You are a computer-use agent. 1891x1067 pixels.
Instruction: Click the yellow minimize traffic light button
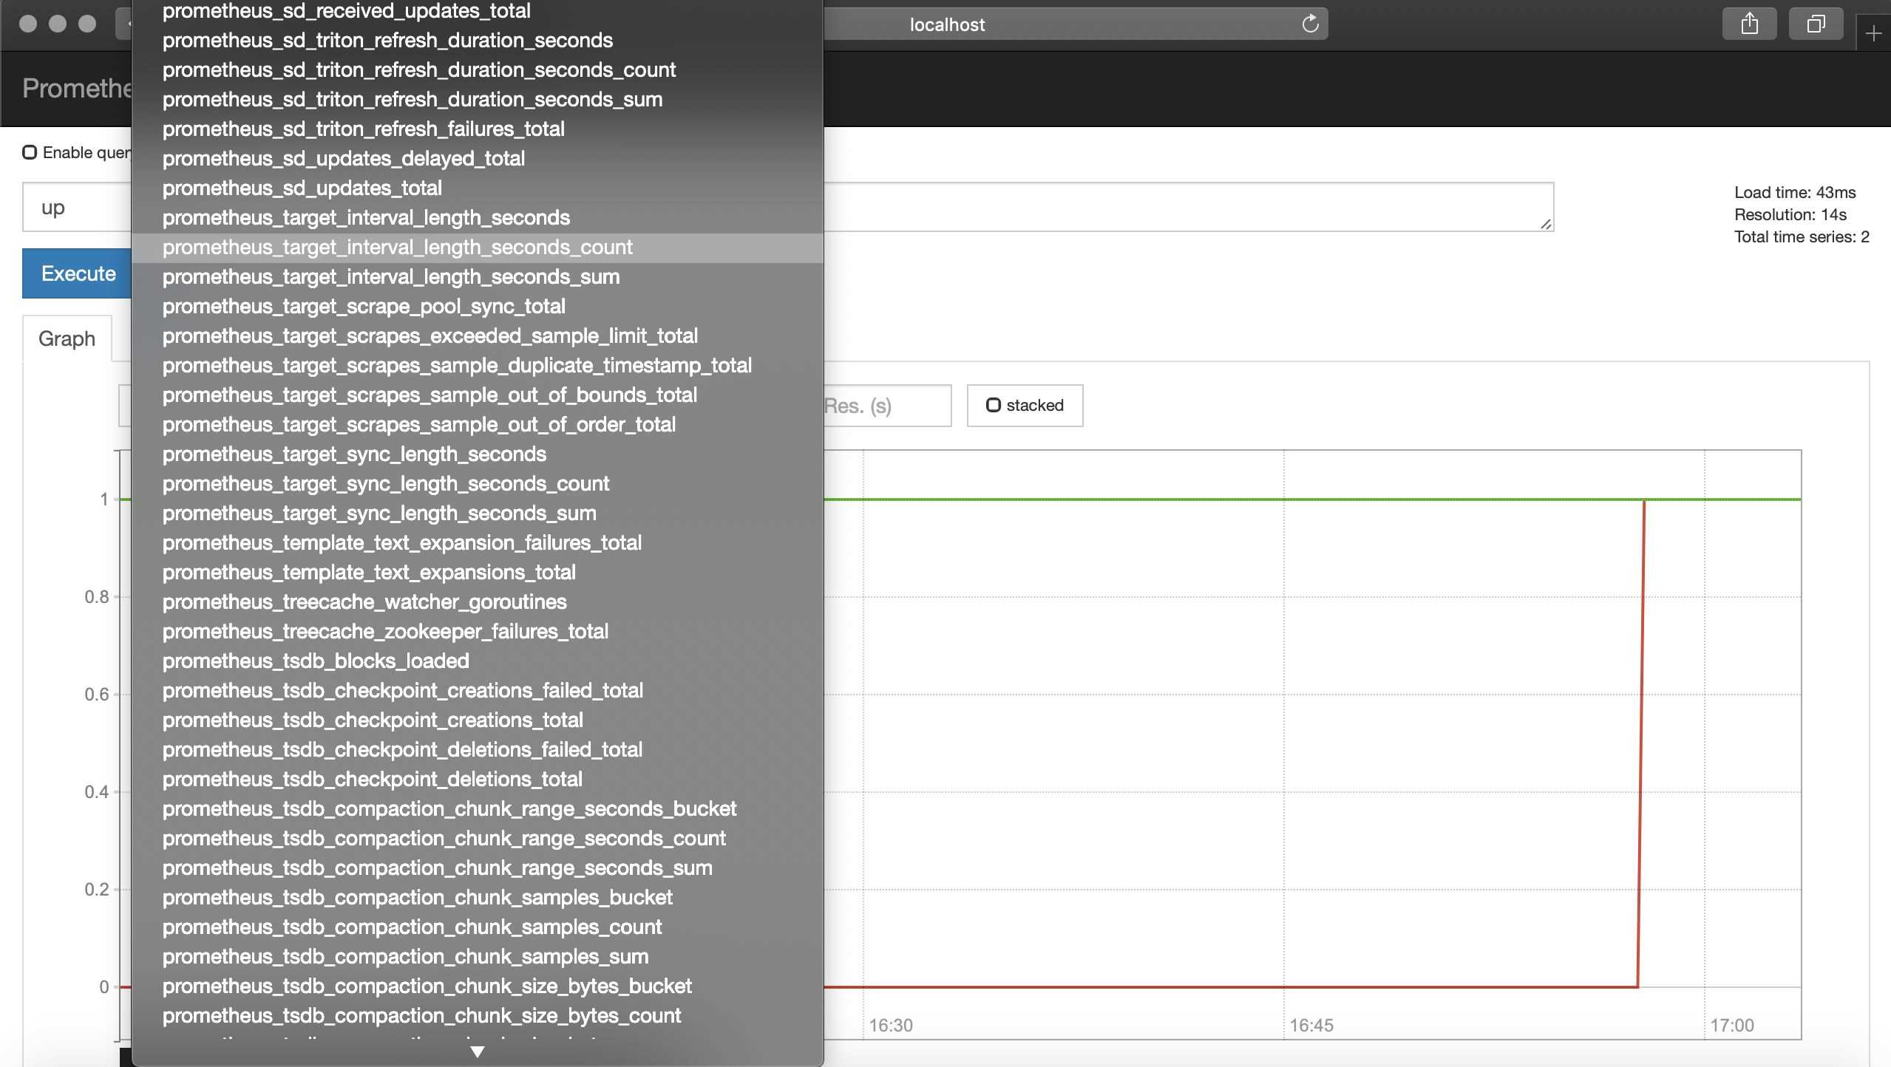[x=58, y=23]
